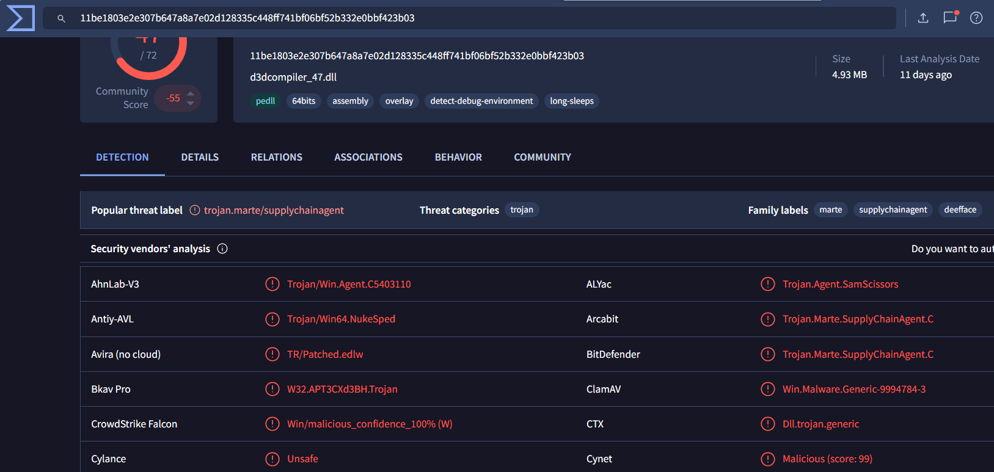Click the overlay tag
The height and width of the screenshot is (472, 994).
click(399, 101)
